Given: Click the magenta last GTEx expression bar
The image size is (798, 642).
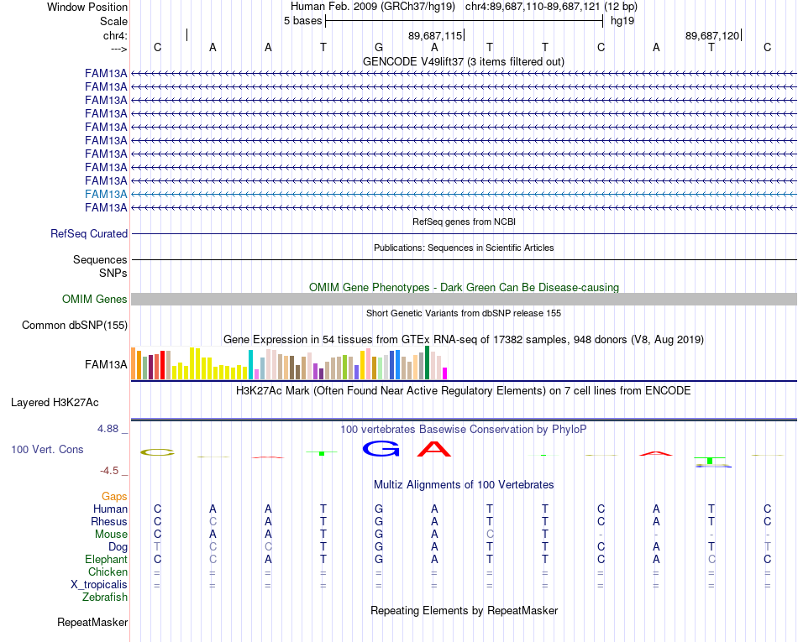Looking at the screenshot, I should pos(444,373).
